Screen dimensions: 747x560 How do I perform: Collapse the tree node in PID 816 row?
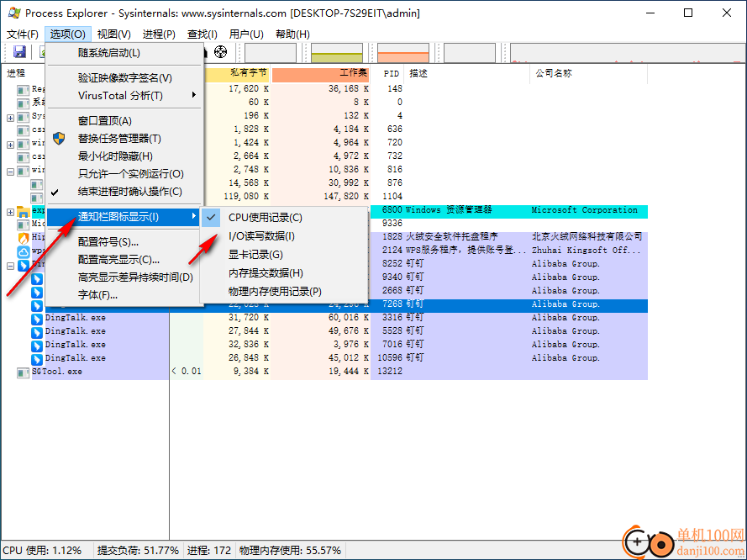[x=10, y=172]
